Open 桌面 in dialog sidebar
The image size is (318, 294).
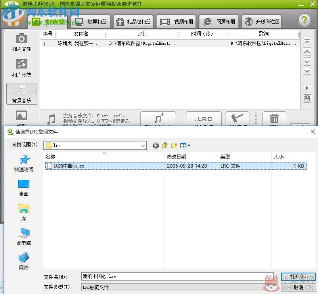[x=24, y=188]
